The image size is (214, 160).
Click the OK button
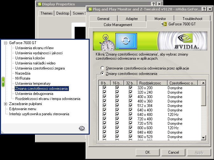(x=148, y=152)
